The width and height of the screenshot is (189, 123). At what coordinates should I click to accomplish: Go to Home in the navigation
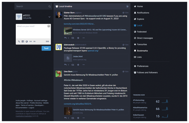[138, 6]
